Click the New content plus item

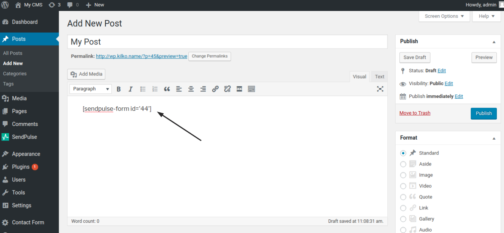pos(95,5)
